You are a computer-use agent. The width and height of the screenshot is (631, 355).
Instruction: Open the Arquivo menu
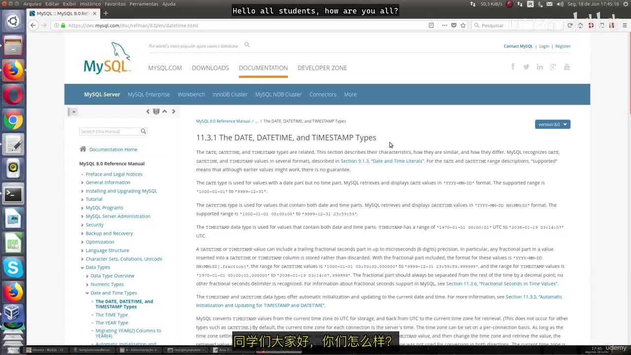[33, 4]
